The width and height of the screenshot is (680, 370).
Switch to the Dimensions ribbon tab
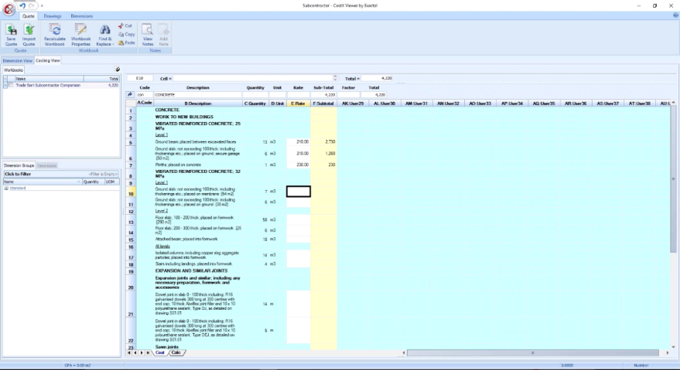81,16
